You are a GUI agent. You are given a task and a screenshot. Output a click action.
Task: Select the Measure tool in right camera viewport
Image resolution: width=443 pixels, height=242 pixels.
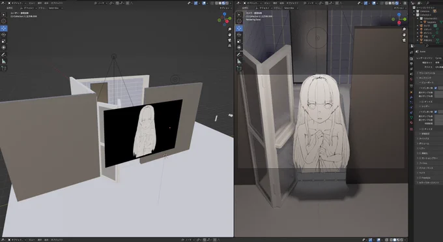tap(239, 61)
